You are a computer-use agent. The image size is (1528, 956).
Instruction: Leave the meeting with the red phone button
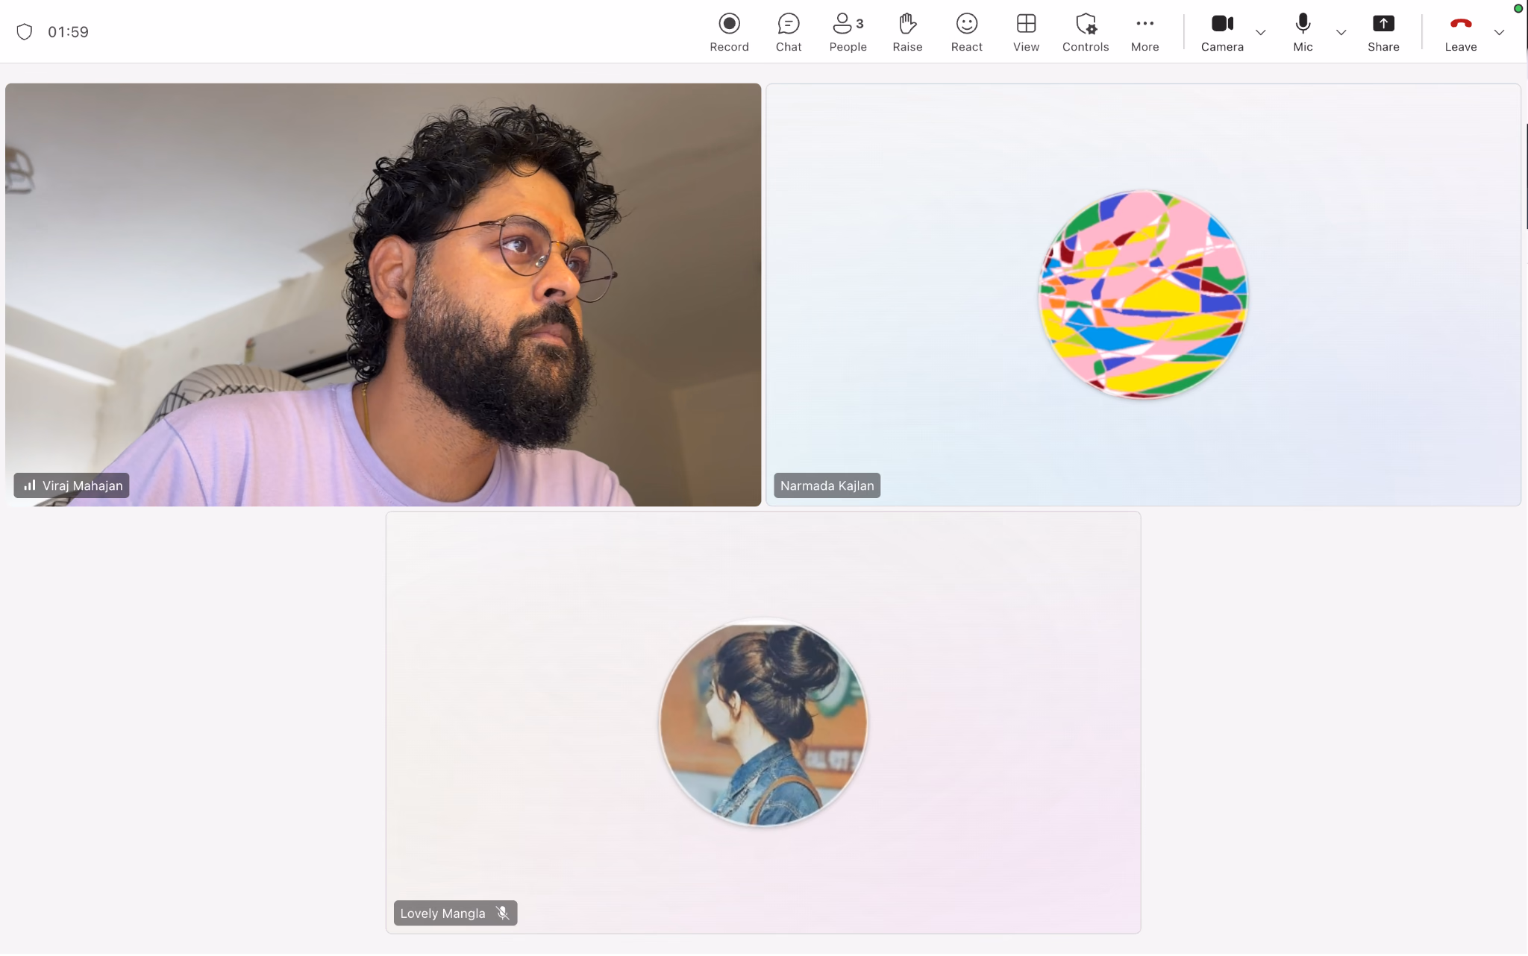pyautogui.click(x=1460, y=32)
